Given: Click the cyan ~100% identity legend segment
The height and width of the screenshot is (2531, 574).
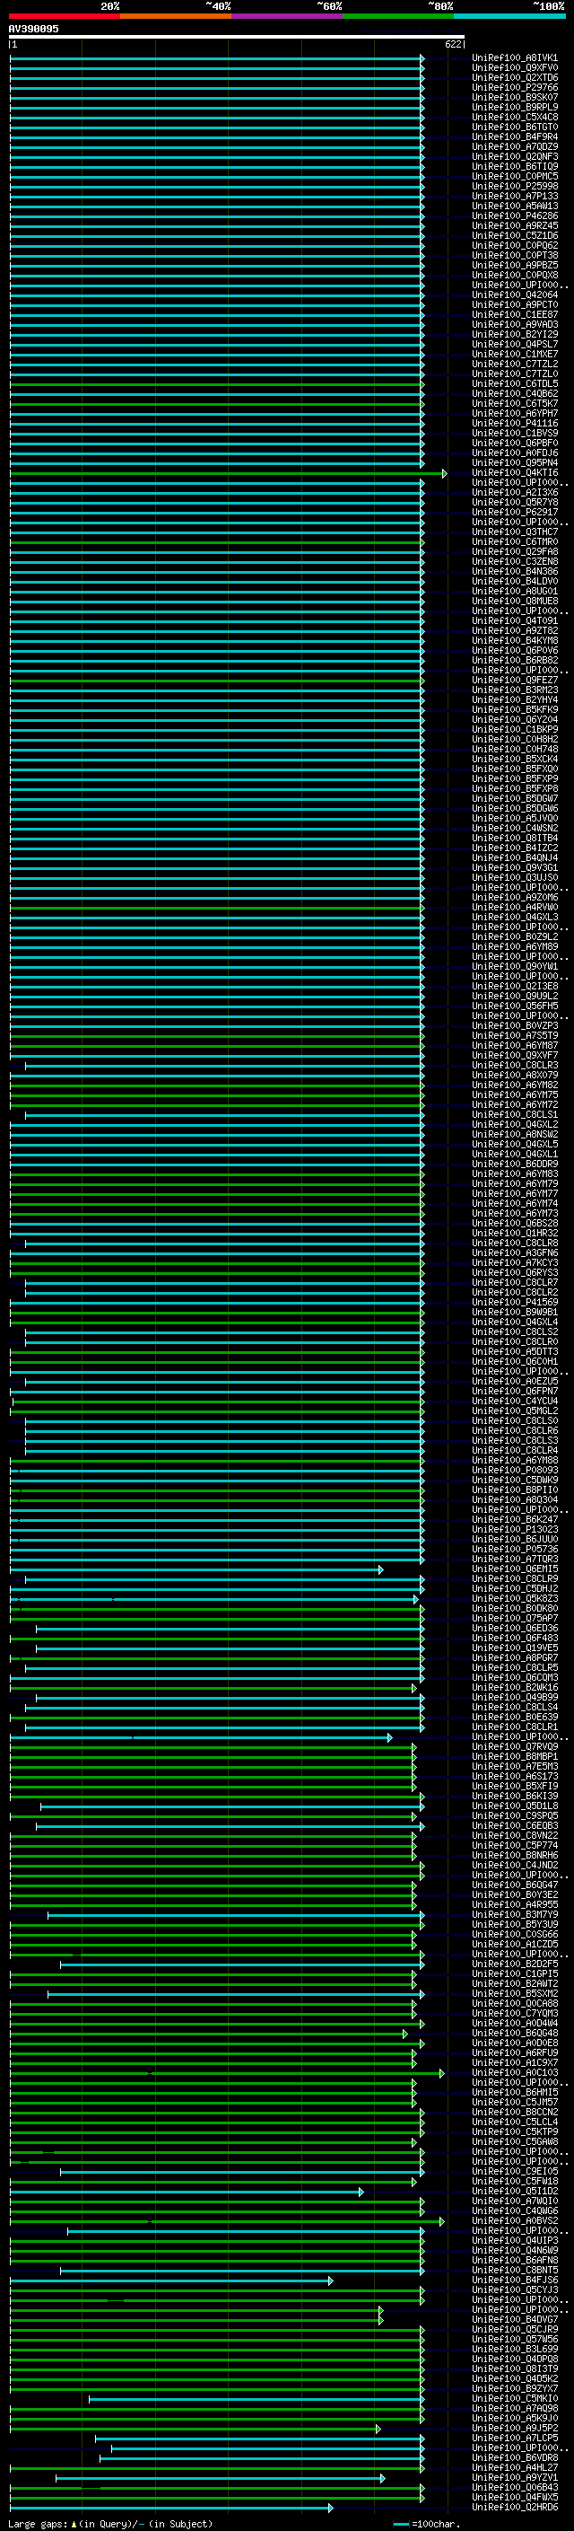Looking at the screenshot, I should tap(509, 16).
